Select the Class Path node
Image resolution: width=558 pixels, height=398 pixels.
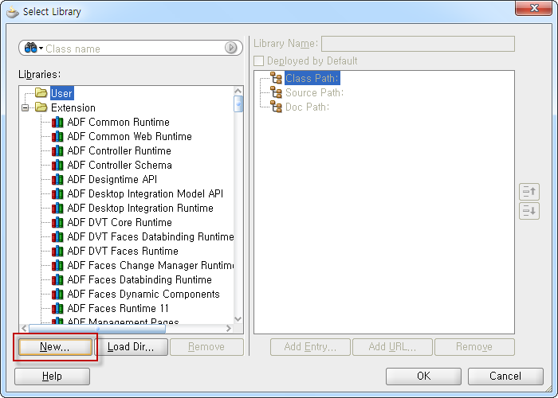[x=312, y=78]
